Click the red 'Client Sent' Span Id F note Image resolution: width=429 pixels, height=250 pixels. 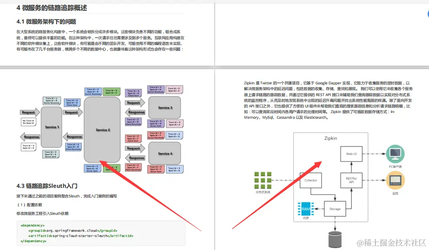133,139
